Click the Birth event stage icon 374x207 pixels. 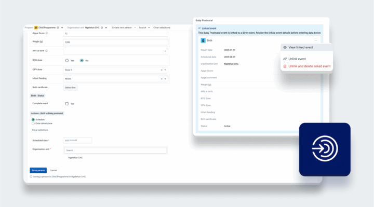coord(203,40)
